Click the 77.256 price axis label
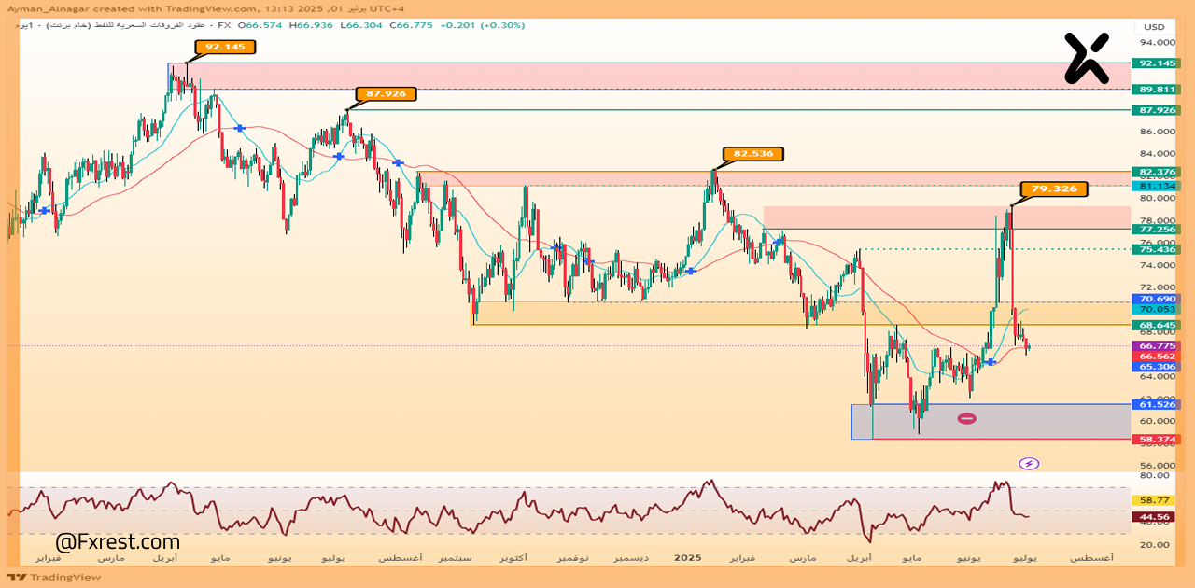The height and width of the screenshot is (588, 1195). 1156,229
